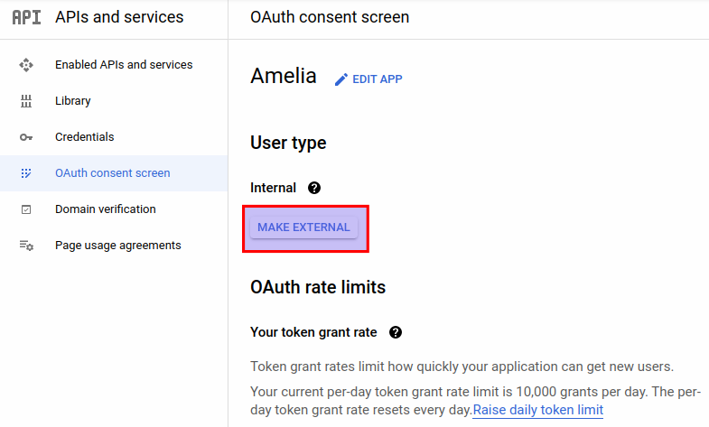709x427 pixels.
Task: Open Enabled APIs and services page
Action: [123, 65]
